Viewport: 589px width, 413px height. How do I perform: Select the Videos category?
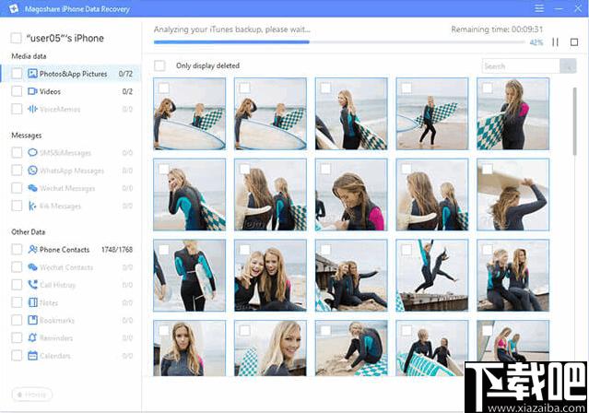(x=71, y=91)
